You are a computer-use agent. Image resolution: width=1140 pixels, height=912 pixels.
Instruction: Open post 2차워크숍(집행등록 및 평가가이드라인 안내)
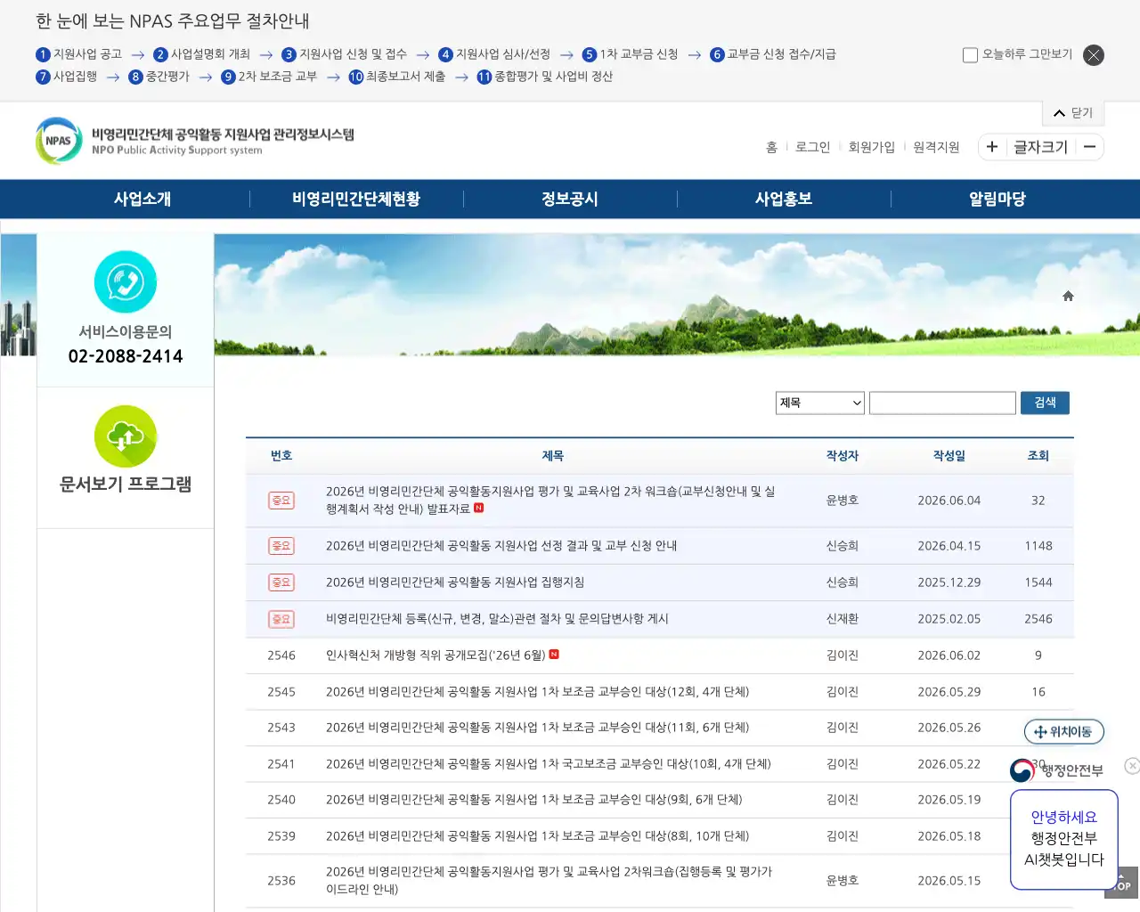pyautogui.click(x=549, y=881)
